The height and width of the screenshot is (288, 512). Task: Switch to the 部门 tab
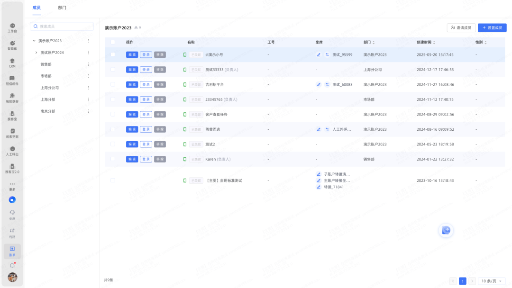coord(62,8)
